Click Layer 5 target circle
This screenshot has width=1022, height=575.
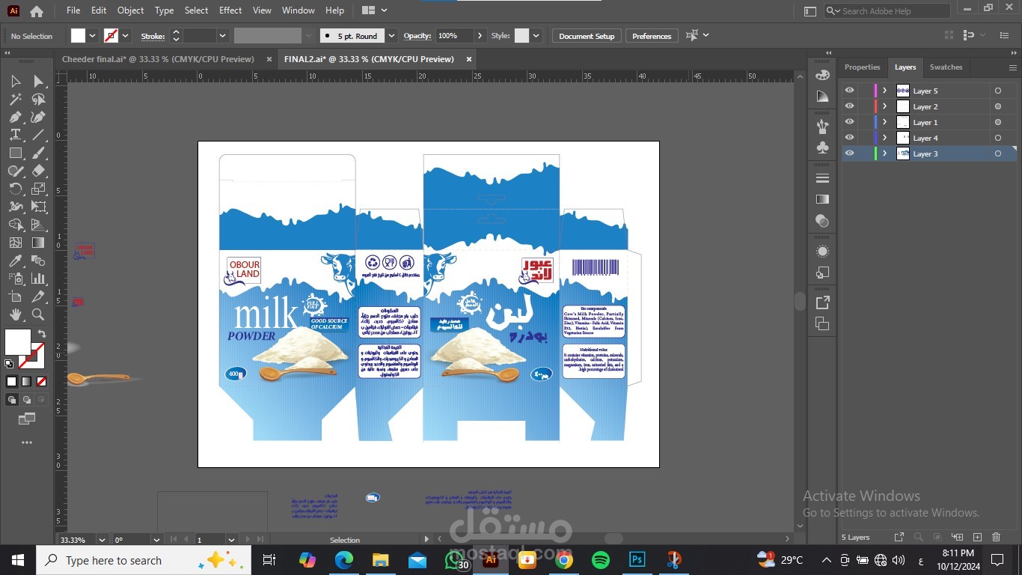click(997, 91)
